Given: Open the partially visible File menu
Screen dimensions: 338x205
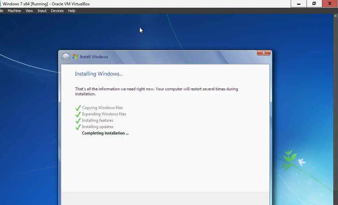Looking at the screenshot, I should (x=1, y=11).
